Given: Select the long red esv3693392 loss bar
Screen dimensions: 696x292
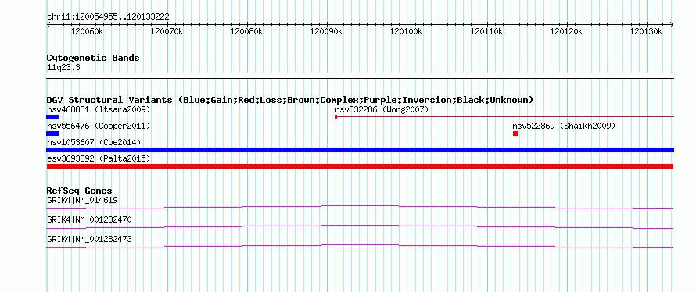Looking at the screenshot, I should tap(360, 166).
